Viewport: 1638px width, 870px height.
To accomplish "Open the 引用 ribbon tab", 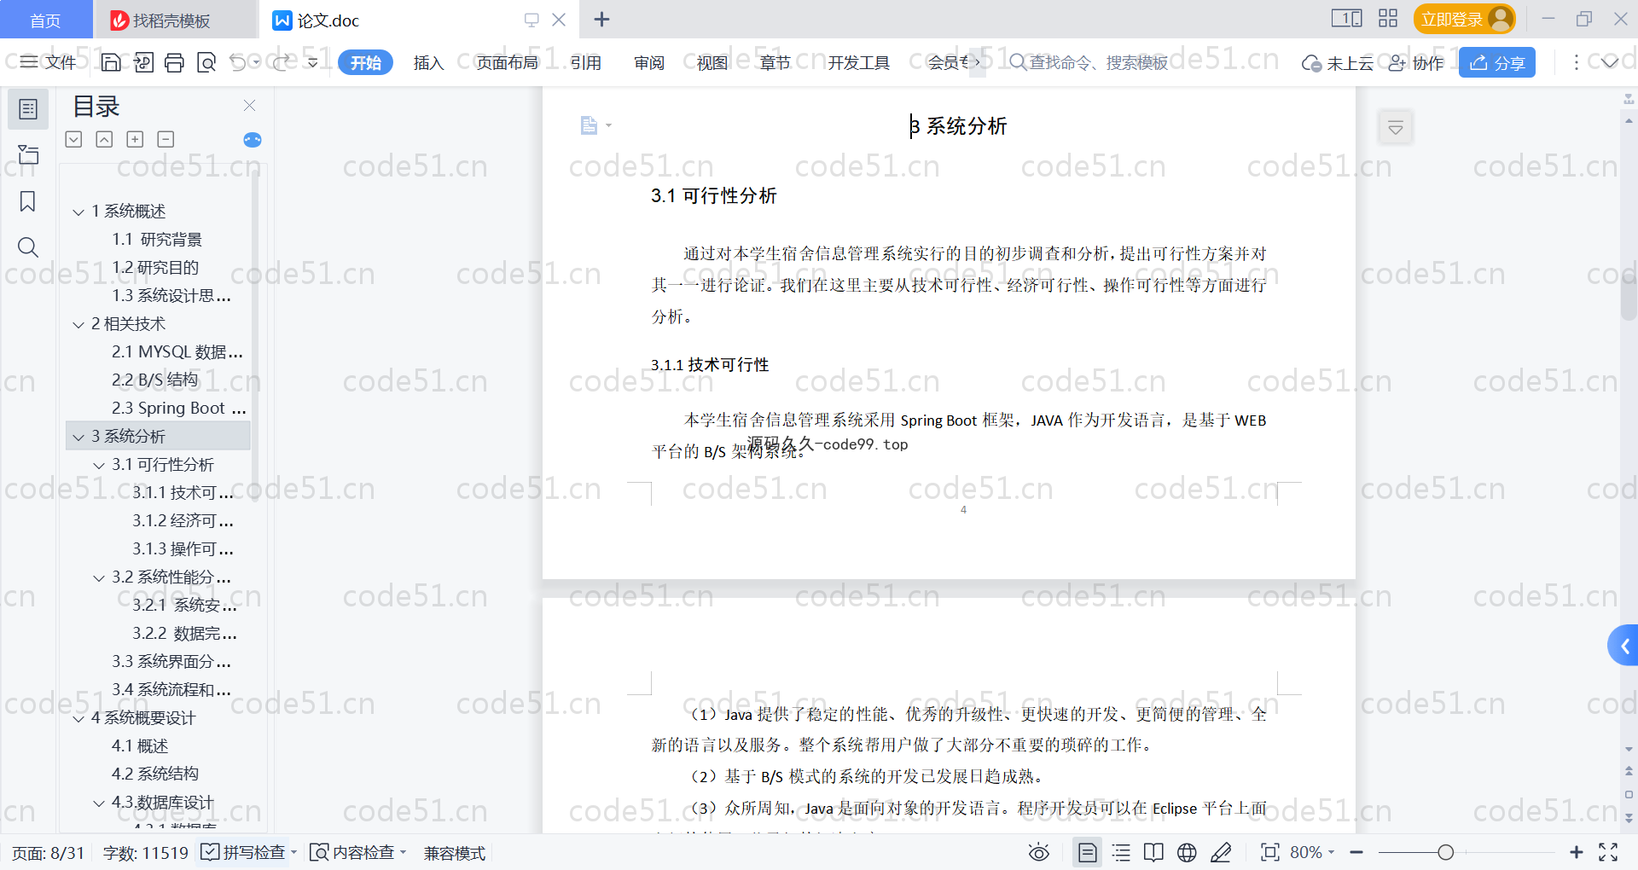I will (x=586, y=62).
